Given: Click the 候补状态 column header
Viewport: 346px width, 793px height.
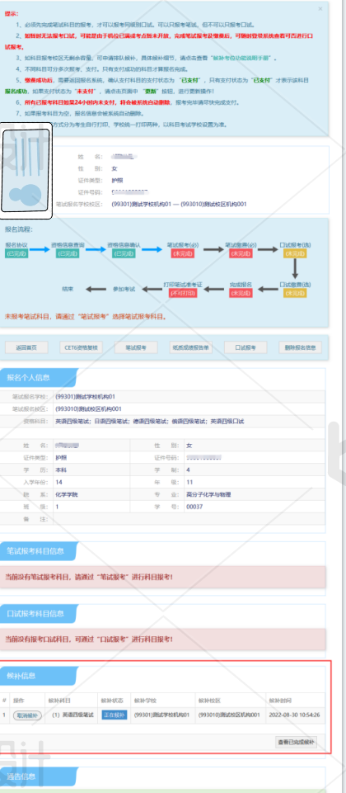Looking at the screenshot, I should (x=110, y=701).
